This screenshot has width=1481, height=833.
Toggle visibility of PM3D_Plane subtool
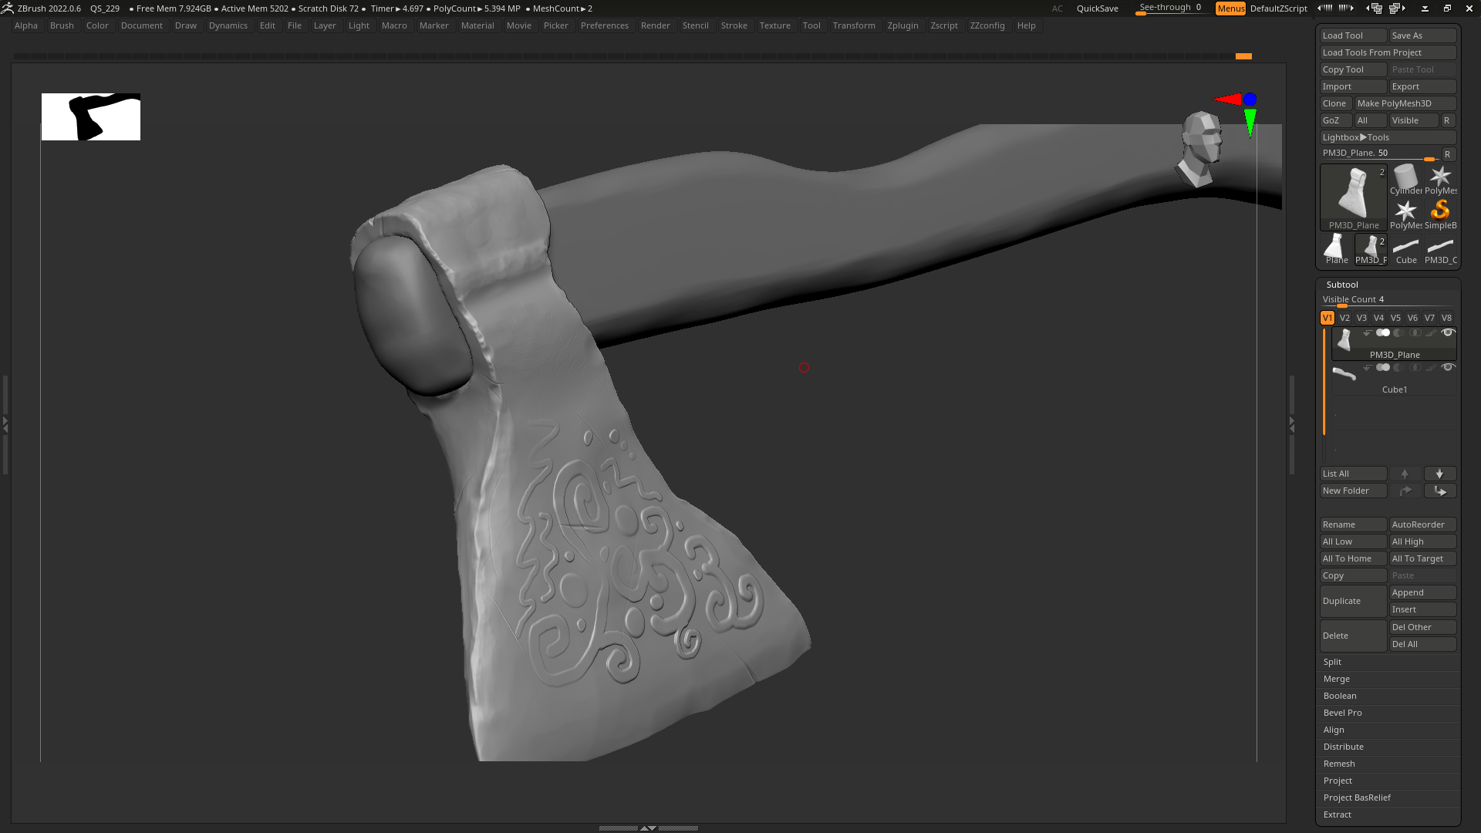coord(1448,333)
